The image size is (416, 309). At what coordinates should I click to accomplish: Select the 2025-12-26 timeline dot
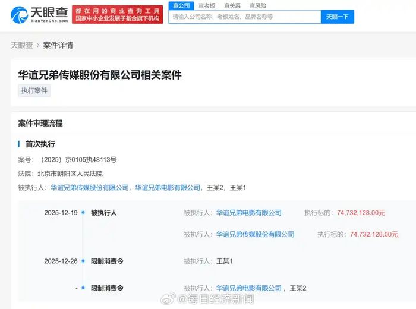tap(84, 261)
